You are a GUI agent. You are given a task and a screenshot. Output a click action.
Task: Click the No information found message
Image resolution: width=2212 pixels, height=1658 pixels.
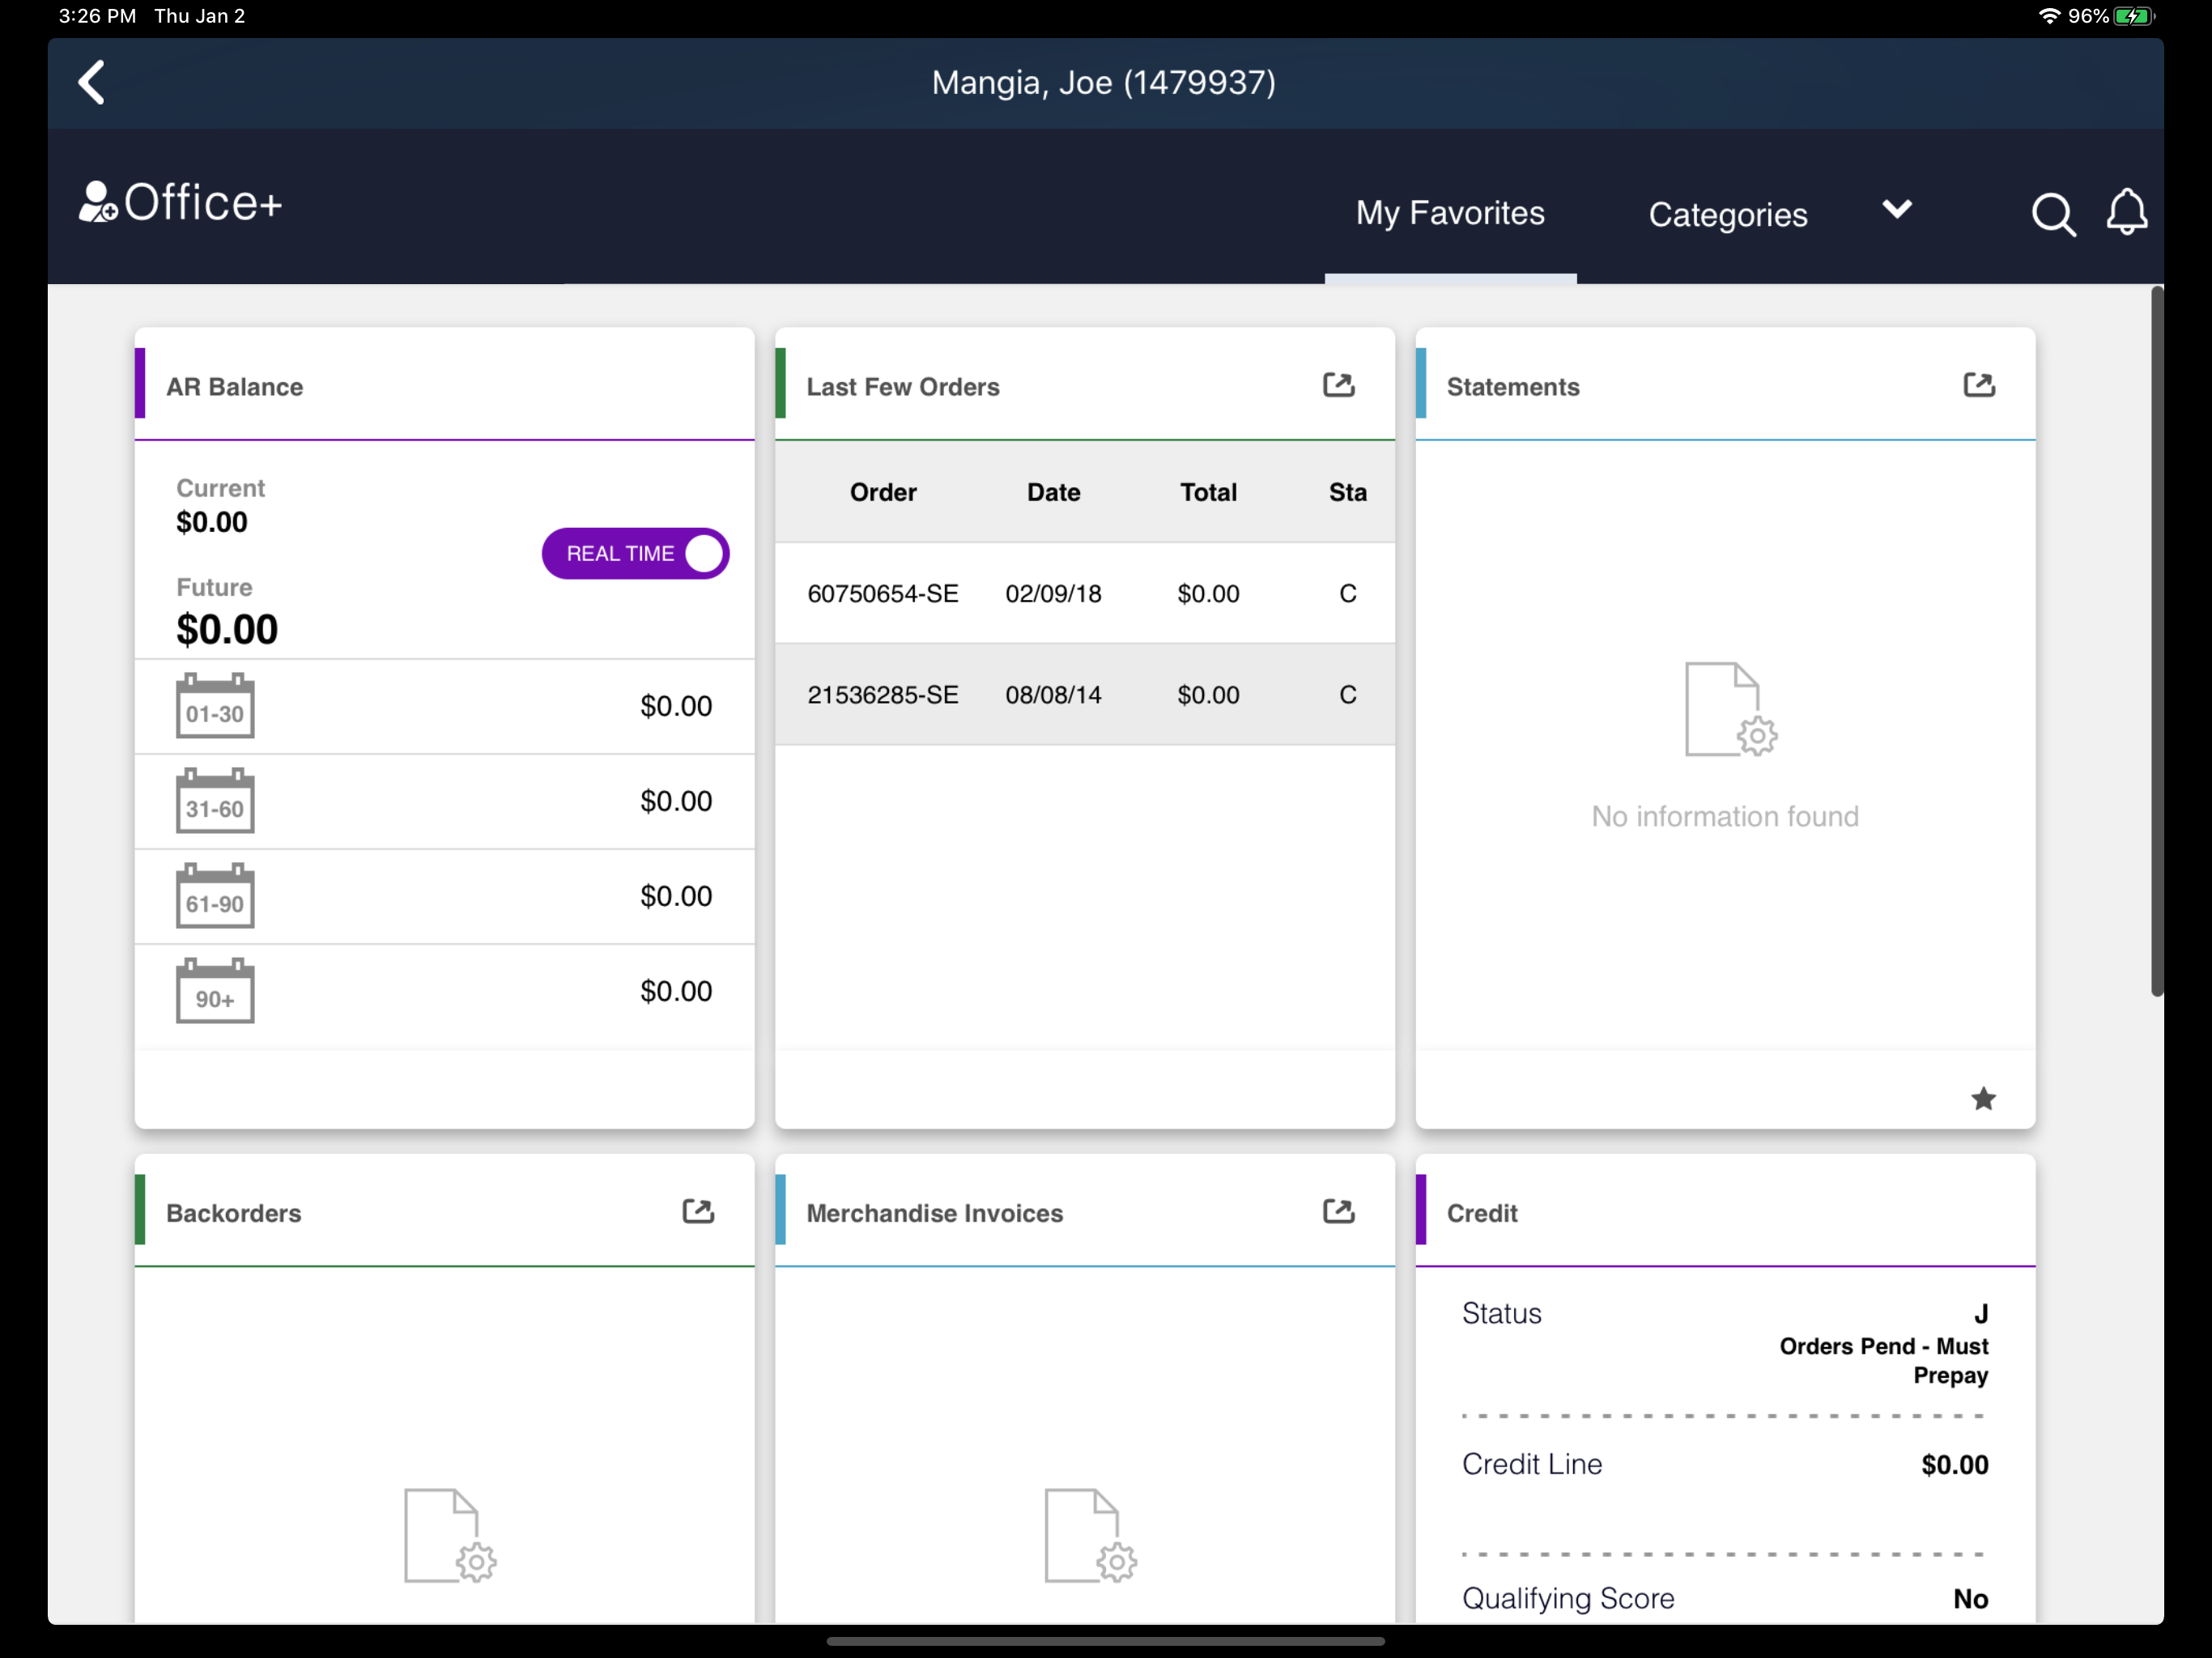pos(1724,816)
